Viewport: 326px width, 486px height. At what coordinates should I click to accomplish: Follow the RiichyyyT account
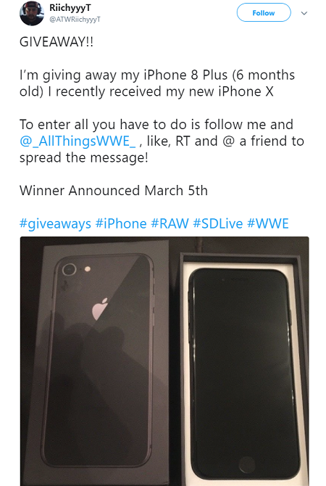tap(264, 13)
